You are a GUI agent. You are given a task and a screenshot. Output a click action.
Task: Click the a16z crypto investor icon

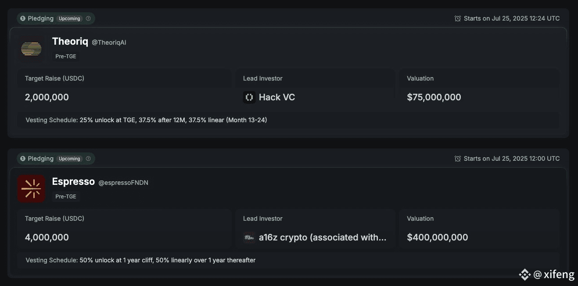pyautogui.click(x=249, y=237)
